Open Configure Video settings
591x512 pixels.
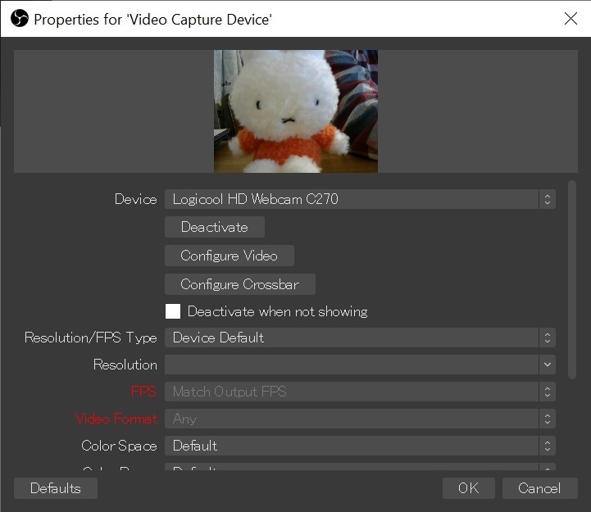(x=230, y=256)
